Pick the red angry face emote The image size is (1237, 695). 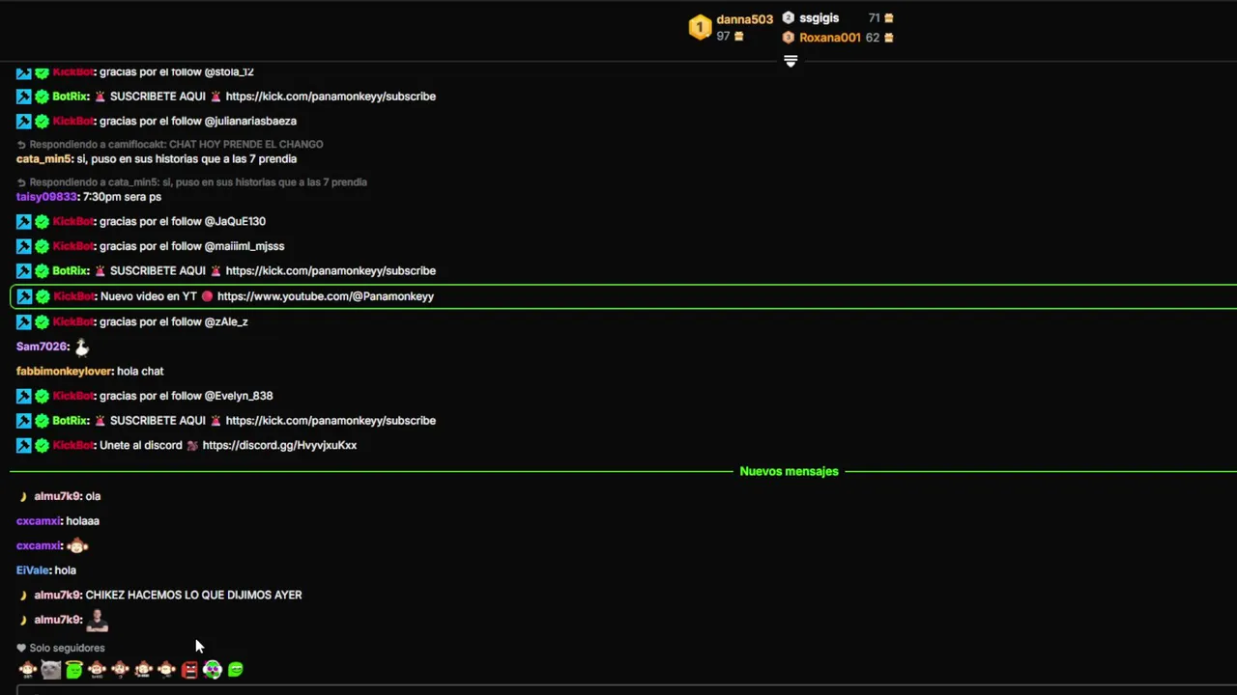189,670
